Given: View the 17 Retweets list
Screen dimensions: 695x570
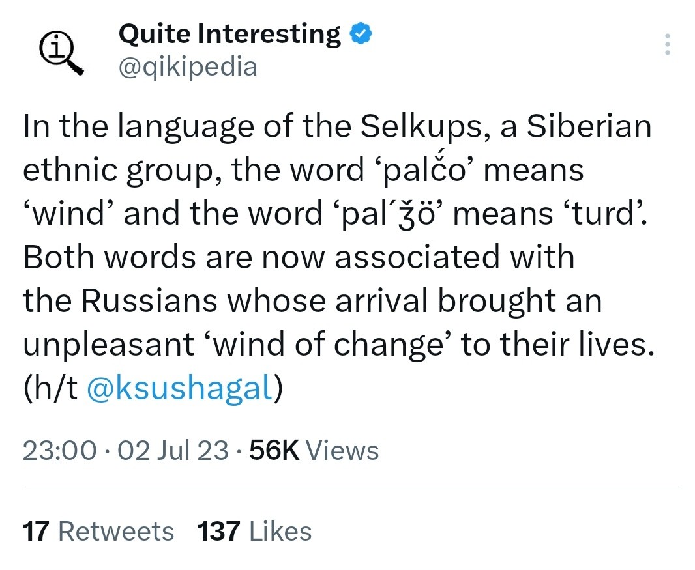Looking at the screenshot, I should [98, 531].
